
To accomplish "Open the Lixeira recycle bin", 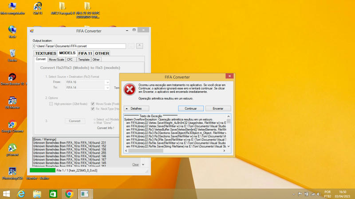I will (12, 56).
